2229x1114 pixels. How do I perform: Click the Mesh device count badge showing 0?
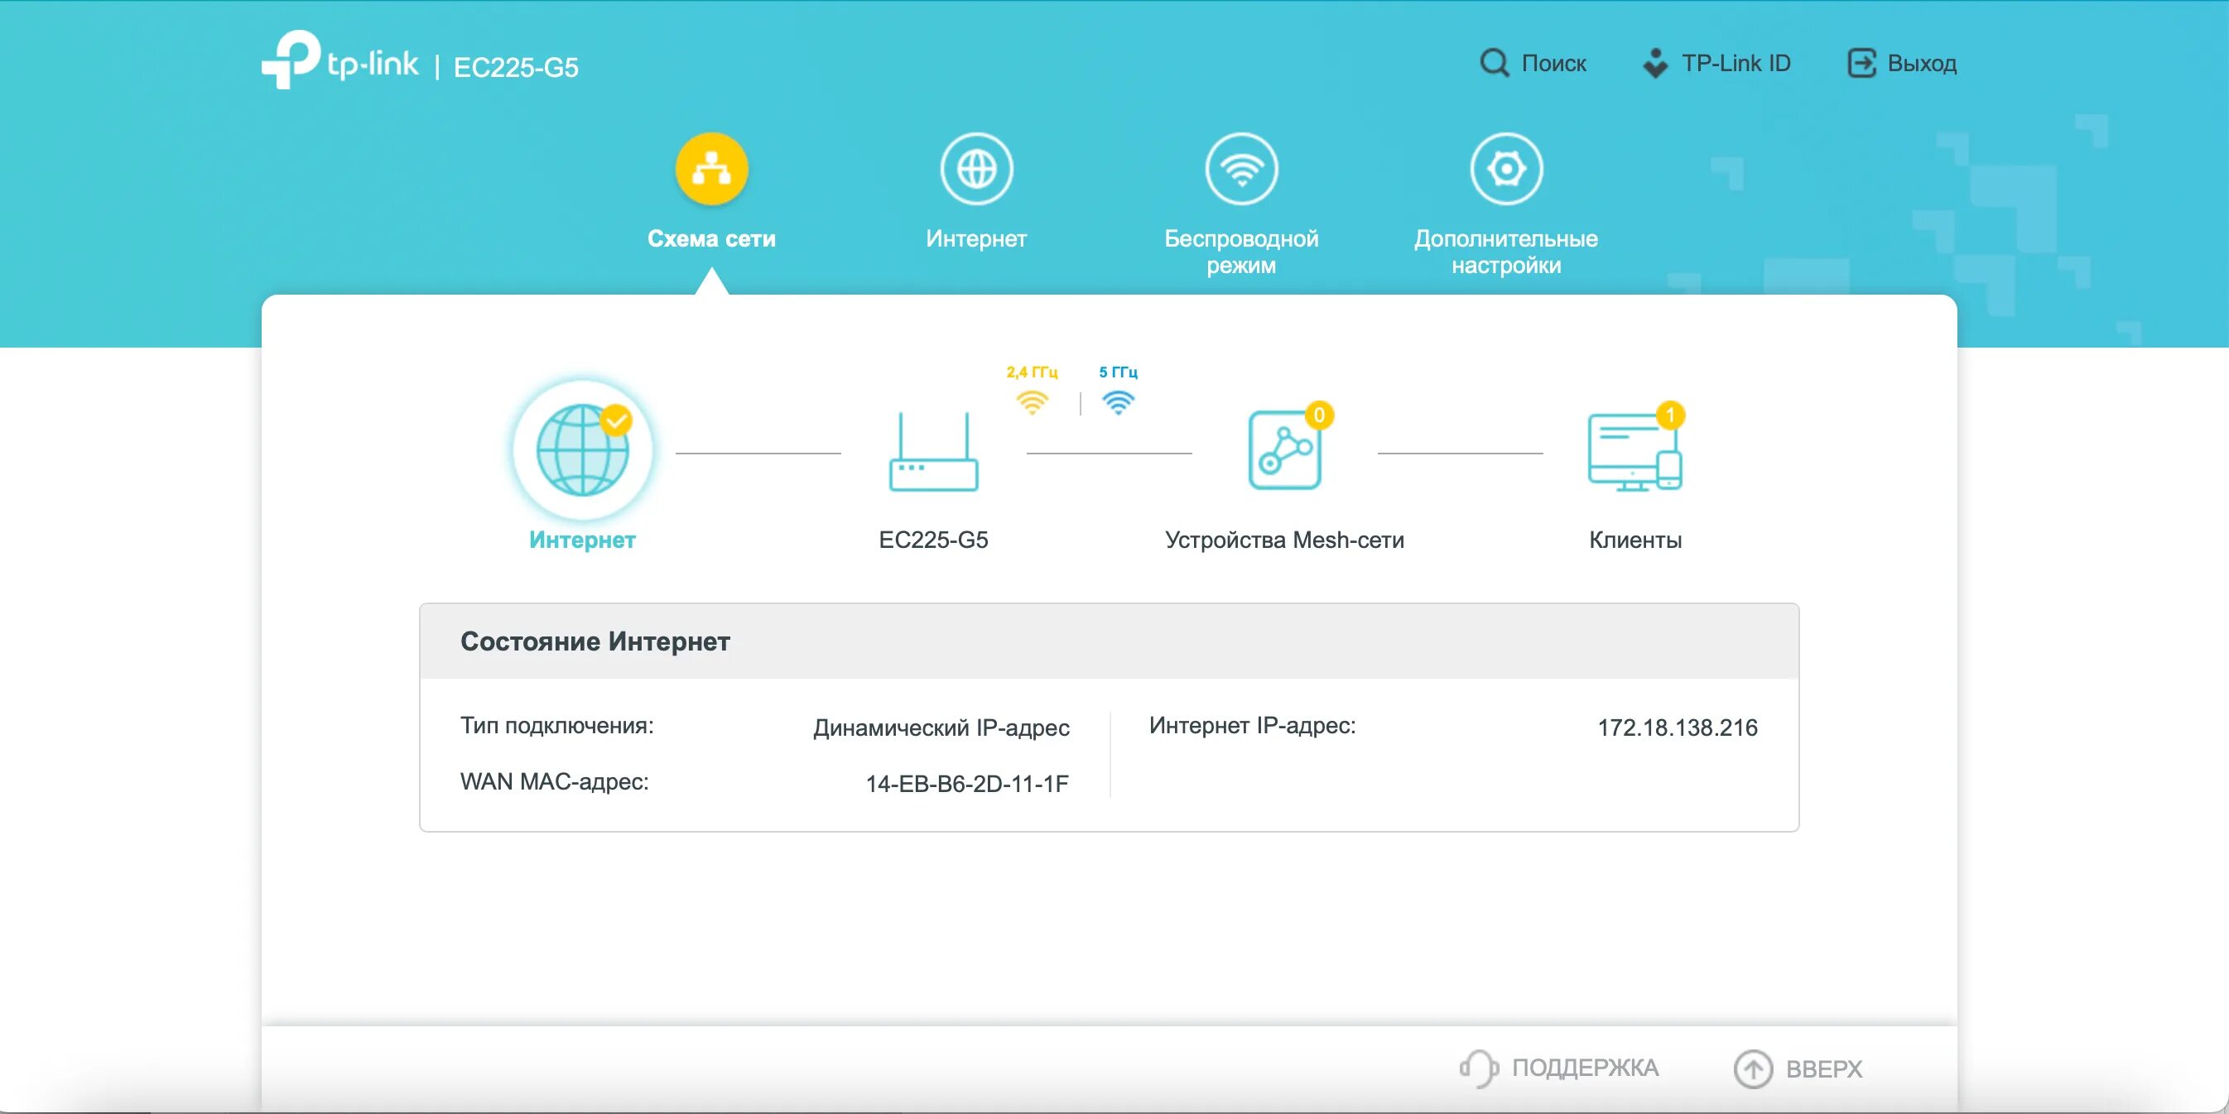(x=1319, y=415)
